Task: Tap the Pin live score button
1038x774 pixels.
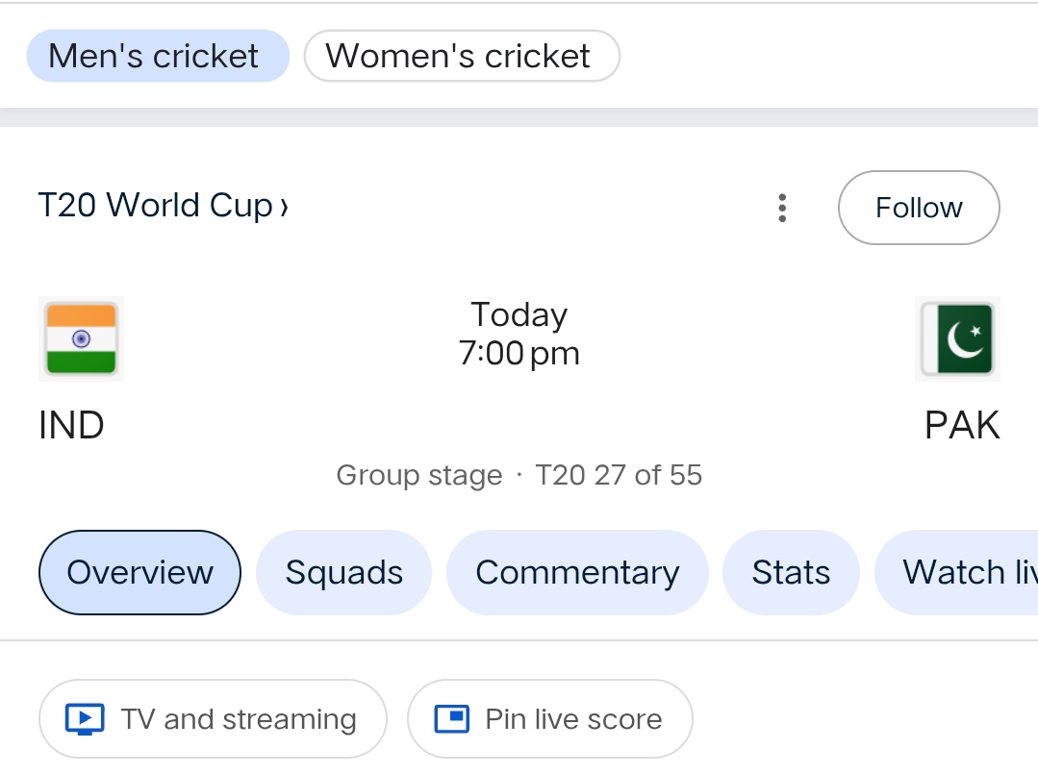Action: pos(549,719)
